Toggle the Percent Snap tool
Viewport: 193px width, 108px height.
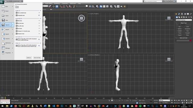pyautogui.click(x=67, y=7)
